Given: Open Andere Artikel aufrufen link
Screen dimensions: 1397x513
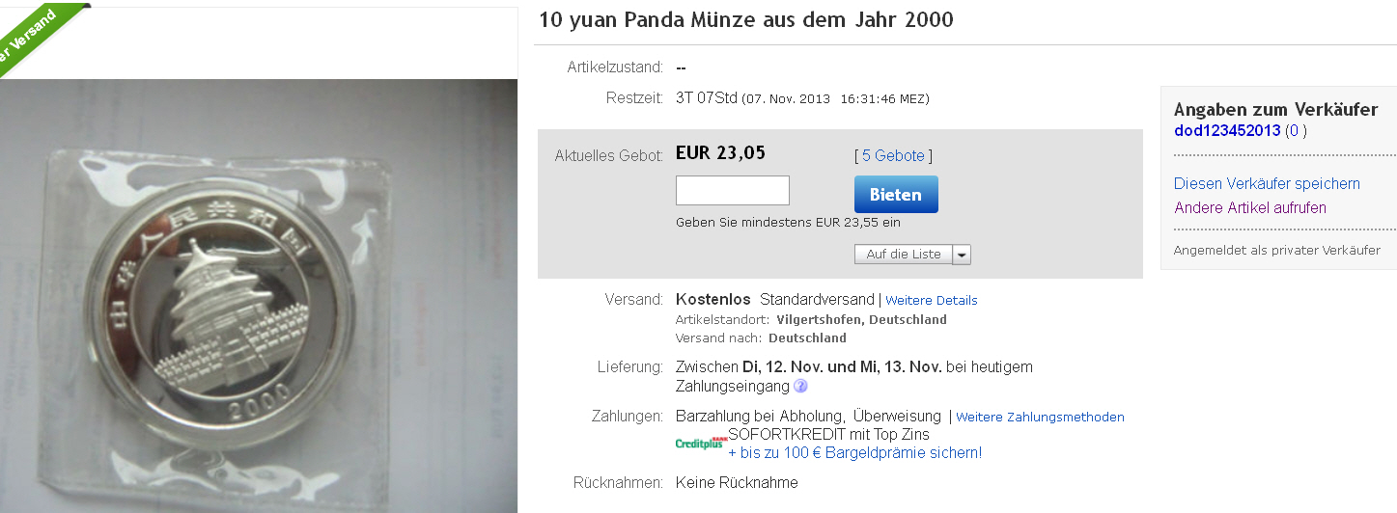Looking at the screenshot, I should pyautogui.click(x=1250, y=207).
